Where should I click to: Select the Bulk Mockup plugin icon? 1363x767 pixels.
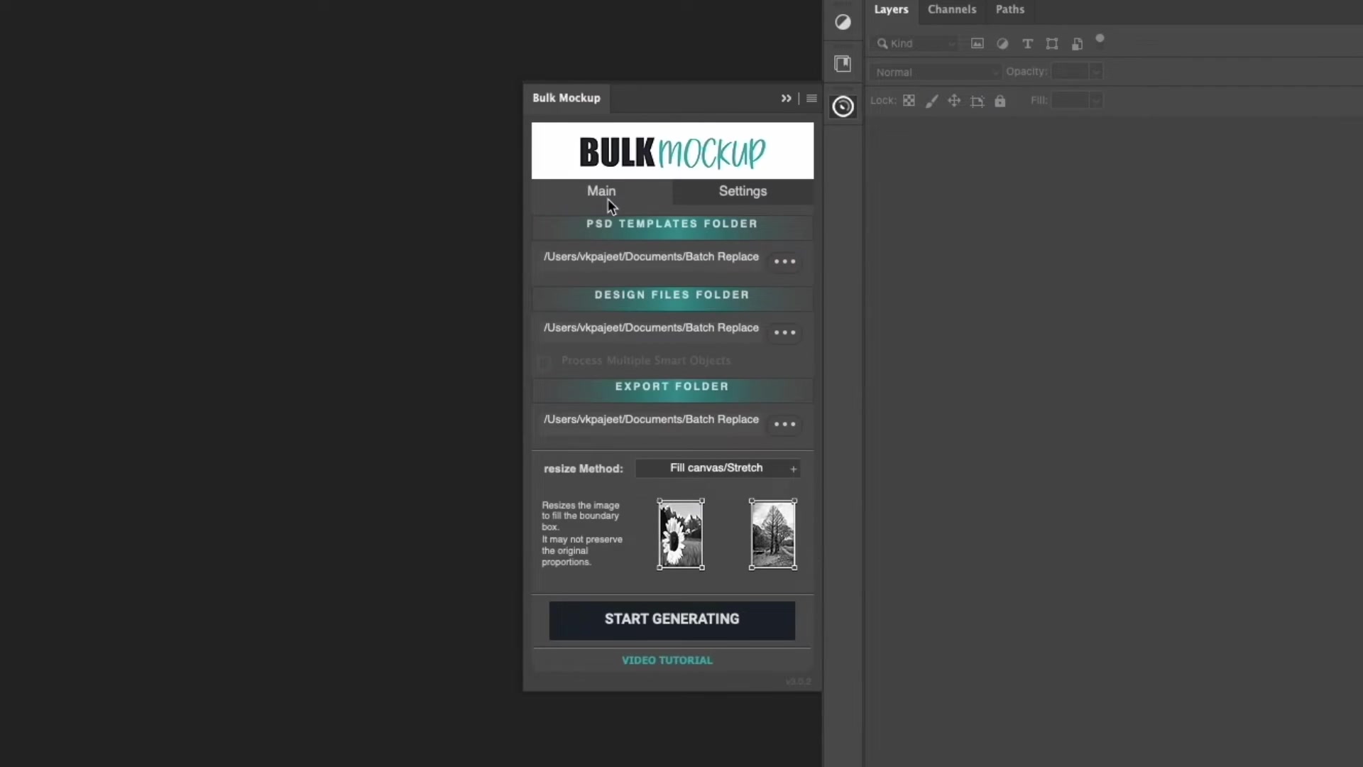(843, 107)
